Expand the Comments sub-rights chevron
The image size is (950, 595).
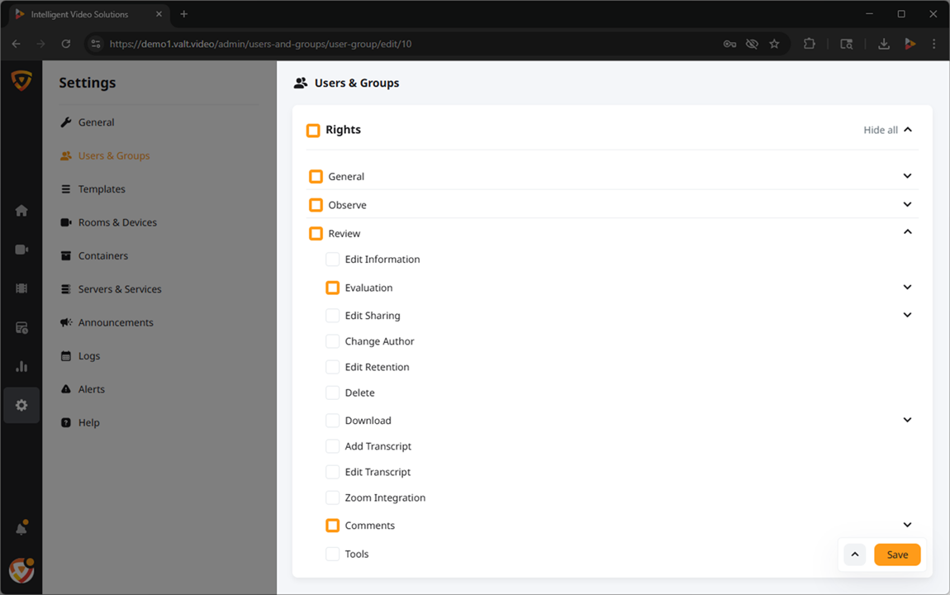coord(907,525)
